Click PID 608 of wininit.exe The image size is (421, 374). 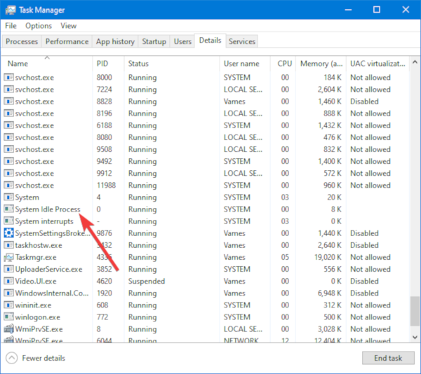click(102, 305)
